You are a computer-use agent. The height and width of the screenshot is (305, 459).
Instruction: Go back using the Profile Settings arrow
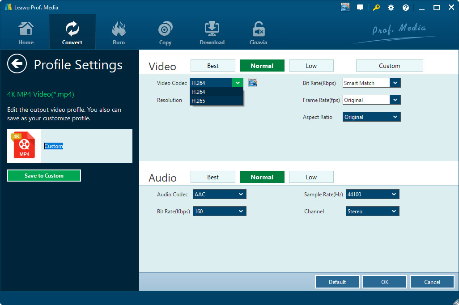[x=17, y=64]
